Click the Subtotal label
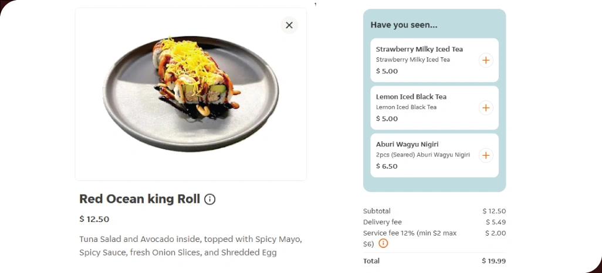Image resolution: width=602 pixels, height=273 pixels. pos(377,211)
